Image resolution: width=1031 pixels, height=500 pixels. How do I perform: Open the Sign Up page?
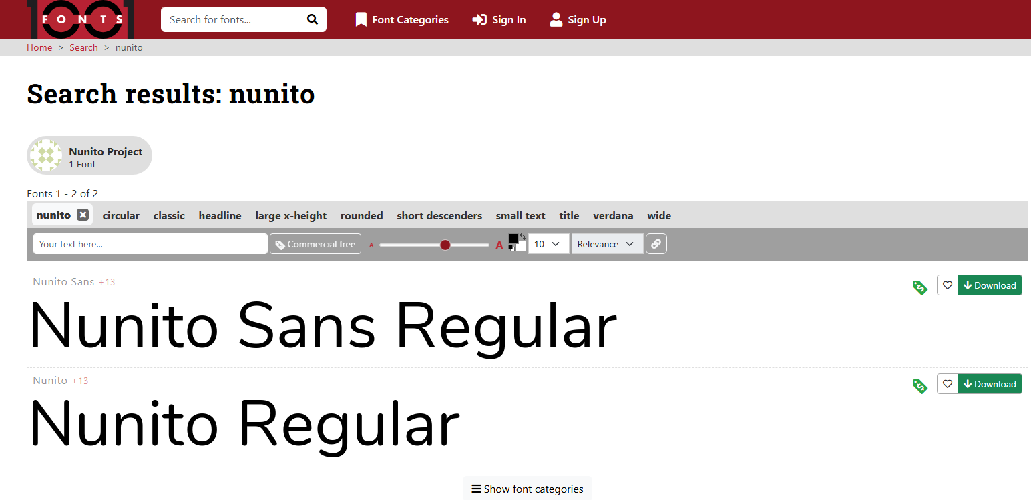[578, 20]
